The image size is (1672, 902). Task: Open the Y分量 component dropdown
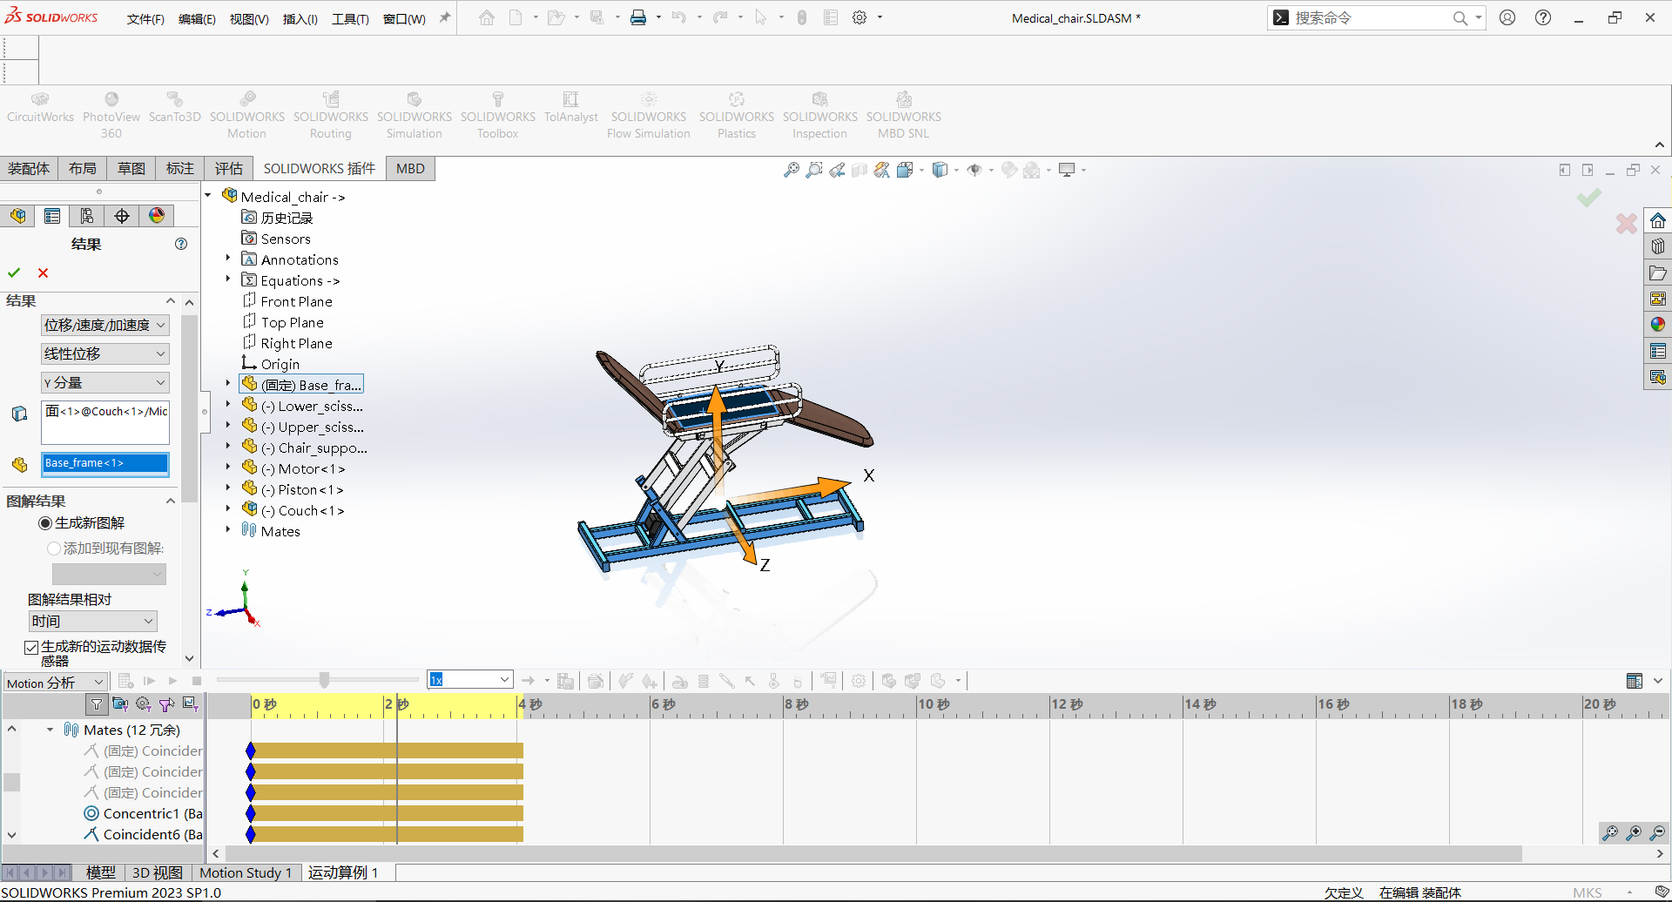point(104,382)
